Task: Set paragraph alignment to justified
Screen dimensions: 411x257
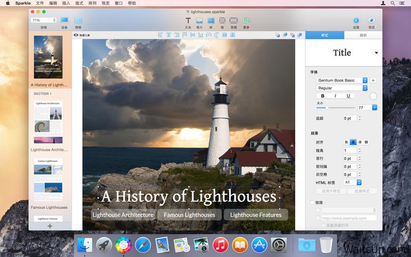Action: [x=366, y=142]
